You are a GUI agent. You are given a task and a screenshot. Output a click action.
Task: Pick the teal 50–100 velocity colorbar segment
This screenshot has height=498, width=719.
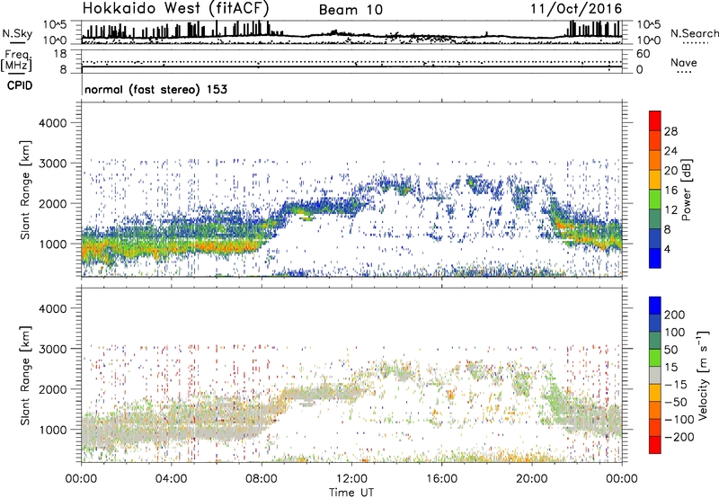pyautogui.click(x=655, y=341)
